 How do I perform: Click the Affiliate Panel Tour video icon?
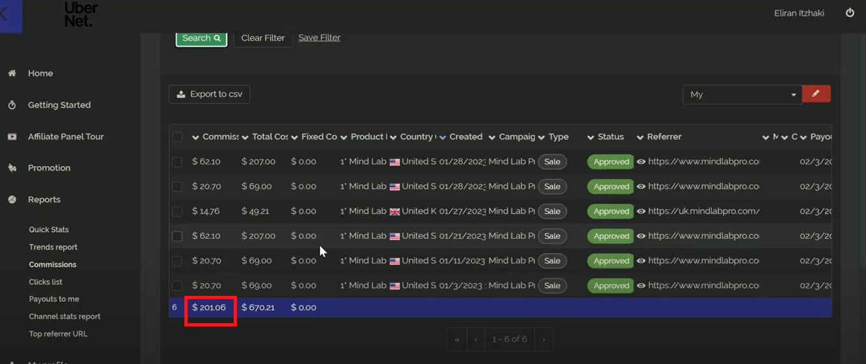coord(12,137)
